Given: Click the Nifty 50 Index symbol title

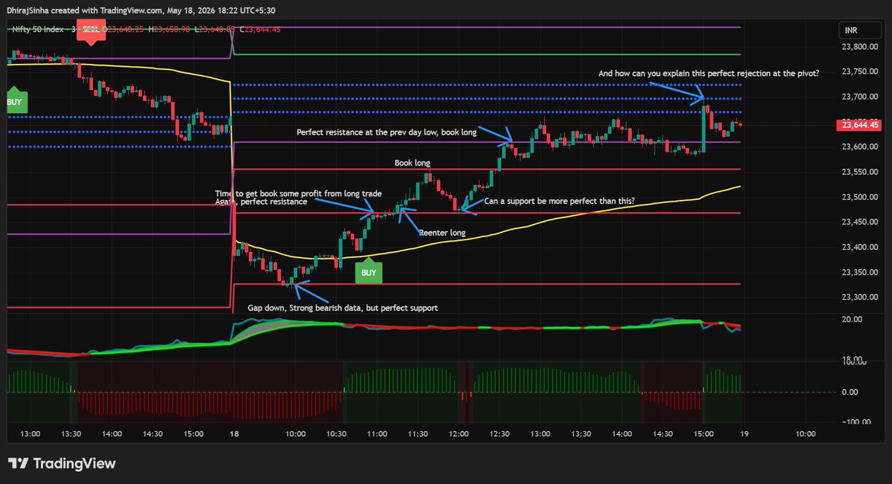Looking at the screenshot, I should pos(38,29).
